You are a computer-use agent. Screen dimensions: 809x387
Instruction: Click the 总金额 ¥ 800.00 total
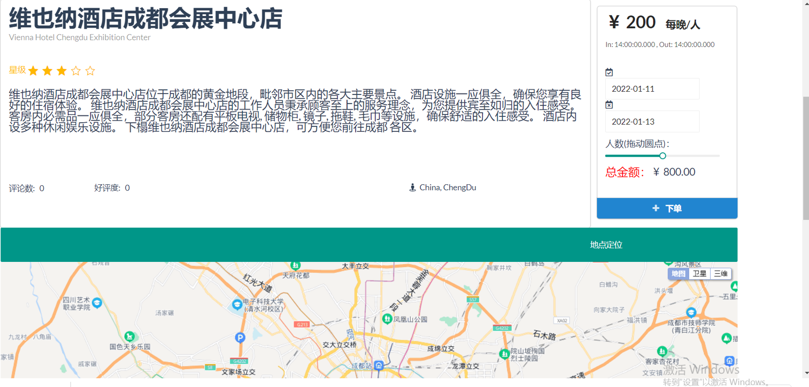[650, 172]
